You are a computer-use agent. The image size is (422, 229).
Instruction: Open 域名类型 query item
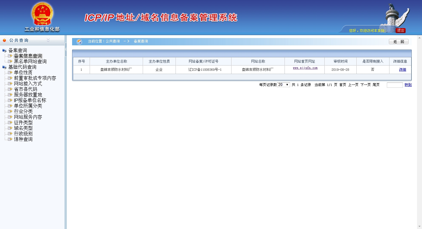pyautogui.click(x=23, y=128)
